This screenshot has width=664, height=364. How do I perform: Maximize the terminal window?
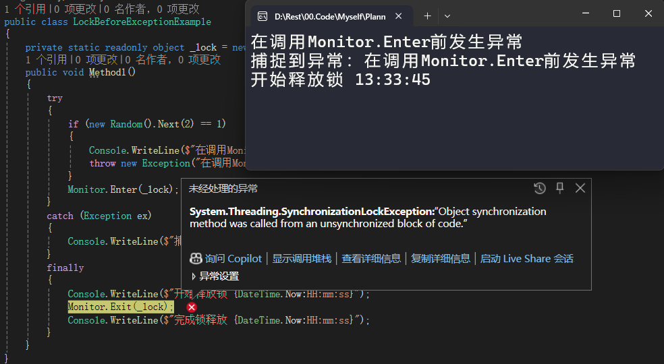point(617,13)
